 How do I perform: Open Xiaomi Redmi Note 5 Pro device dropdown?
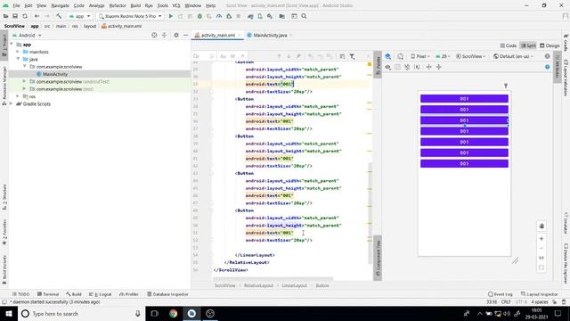[130, 16]
